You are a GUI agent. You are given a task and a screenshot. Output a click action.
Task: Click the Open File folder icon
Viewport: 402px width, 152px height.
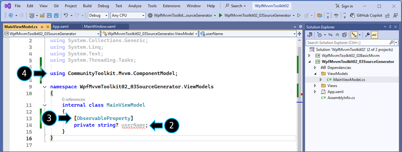(42, 16)
